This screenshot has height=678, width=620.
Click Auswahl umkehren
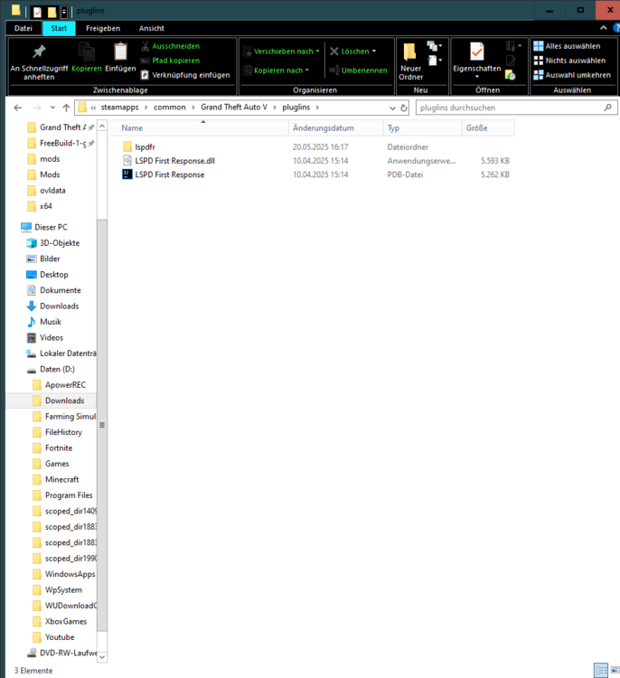click(x=572, y=75)
